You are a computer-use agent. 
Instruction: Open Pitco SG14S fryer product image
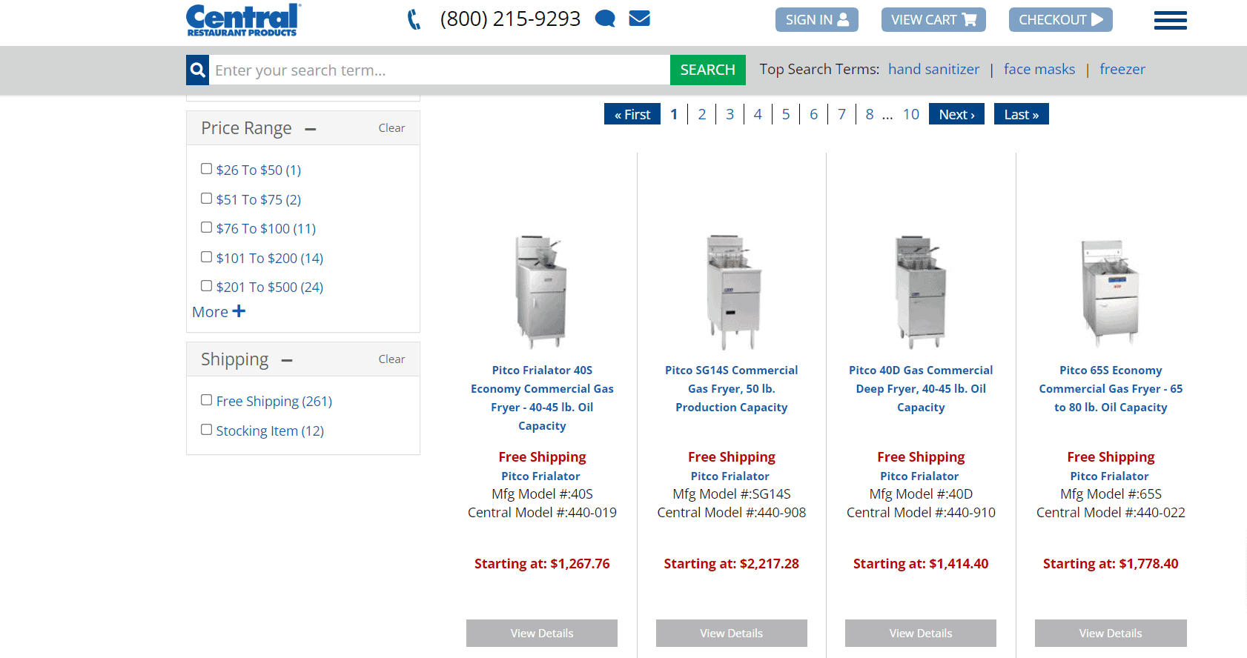[732, 292]
